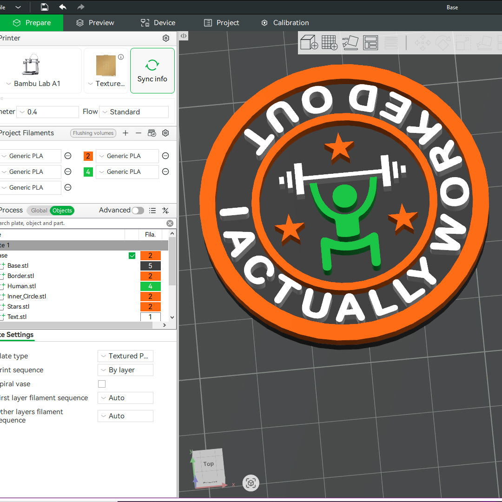Open the Calibration tab

[x=284, y=23]
